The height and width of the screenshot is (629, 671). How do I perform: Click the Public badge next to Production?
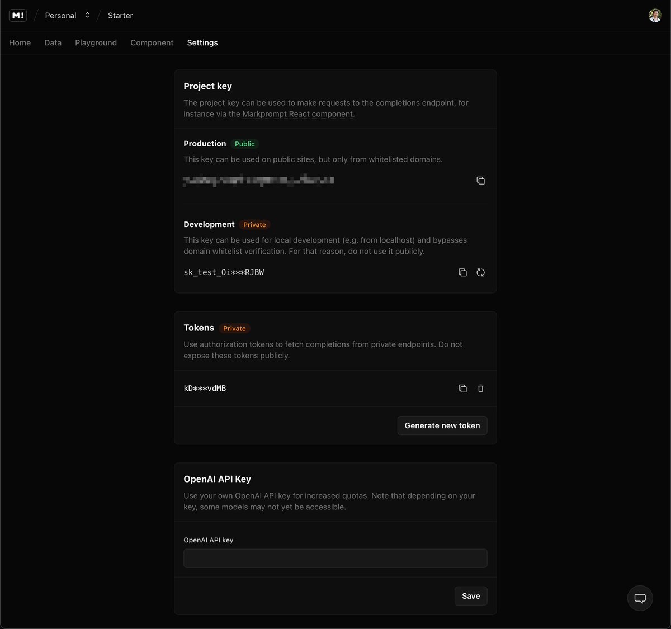click(244, 144)
